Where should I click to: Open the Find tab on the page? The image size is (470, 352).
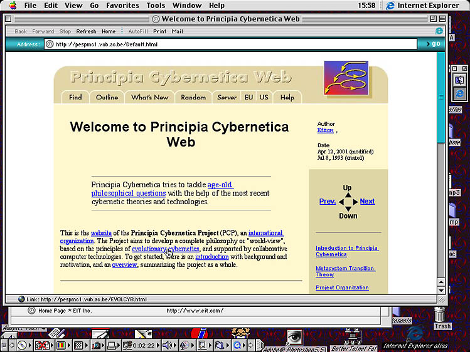point(75,97)
